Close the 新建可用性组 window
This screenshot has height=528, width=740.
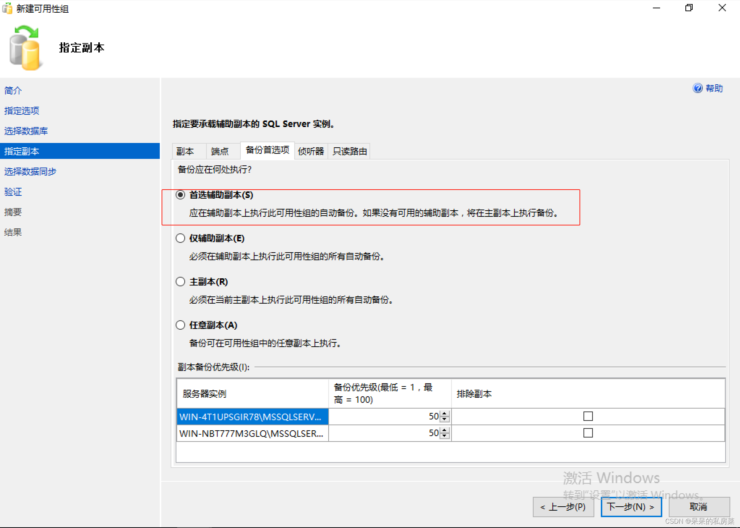click(722, 8)
